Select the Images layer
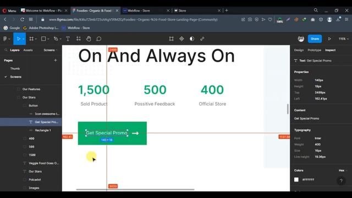Viewport: 352px width, 198px height. point(34,188)
